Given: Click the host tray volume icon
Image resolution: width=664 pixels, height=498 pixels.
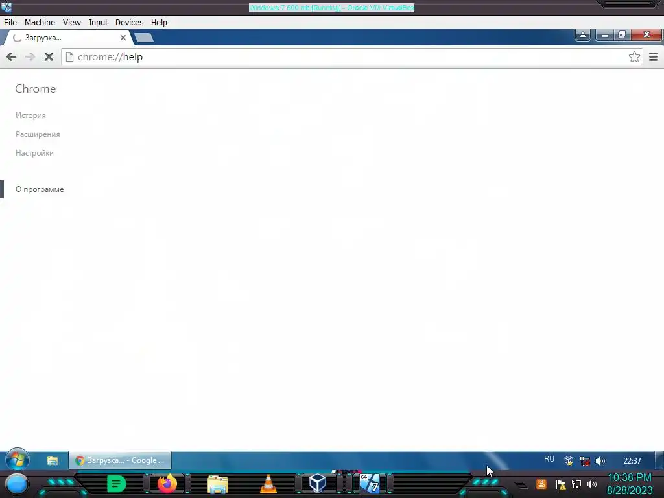Looking at the screenshot, I should (592, 484).
